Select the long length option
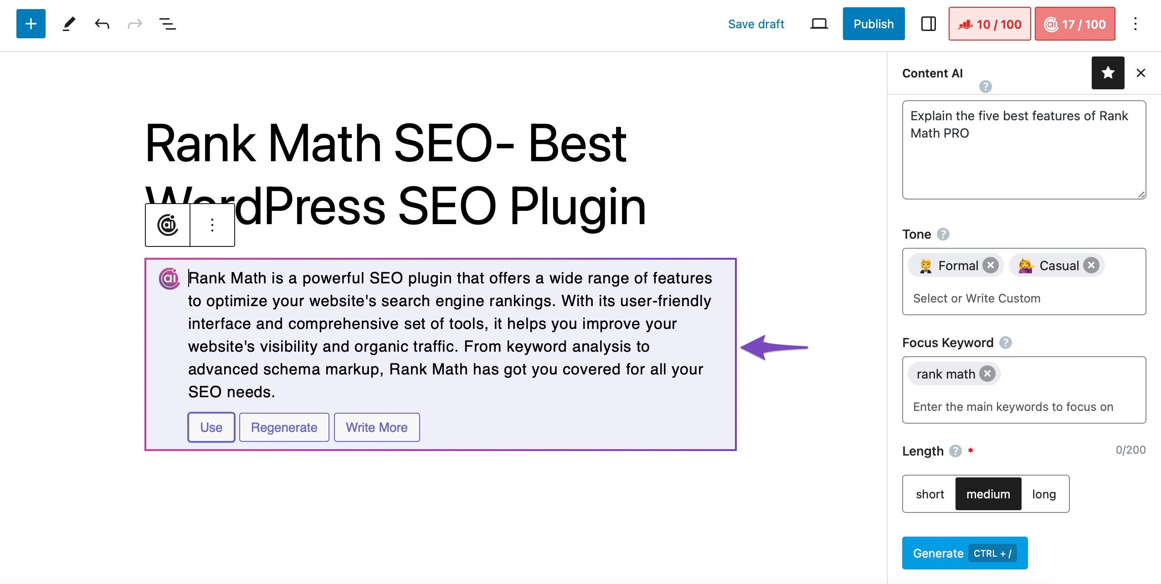Screen dimensions: 1161x584 (1044, 493)
